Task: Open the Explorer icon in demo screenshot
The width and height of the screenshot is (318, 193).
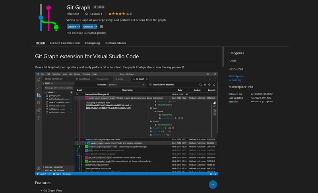Action: [38, 80]
